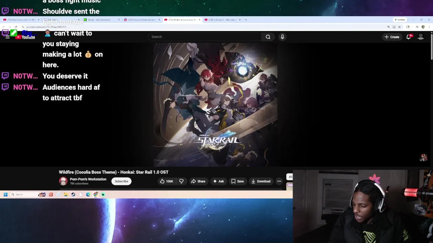433x243 pixels.
Task: Start voice search with the microphone icon
Action: pyautogui.click(x=282, y=37)
